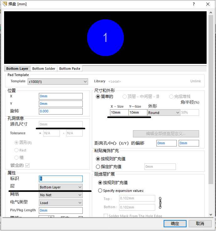Select solder mask 按规则扩充值 option

click(x=113, y=183)
